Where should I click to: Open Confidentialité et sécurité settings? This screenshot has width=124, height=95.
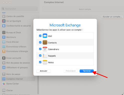[18, 26]
